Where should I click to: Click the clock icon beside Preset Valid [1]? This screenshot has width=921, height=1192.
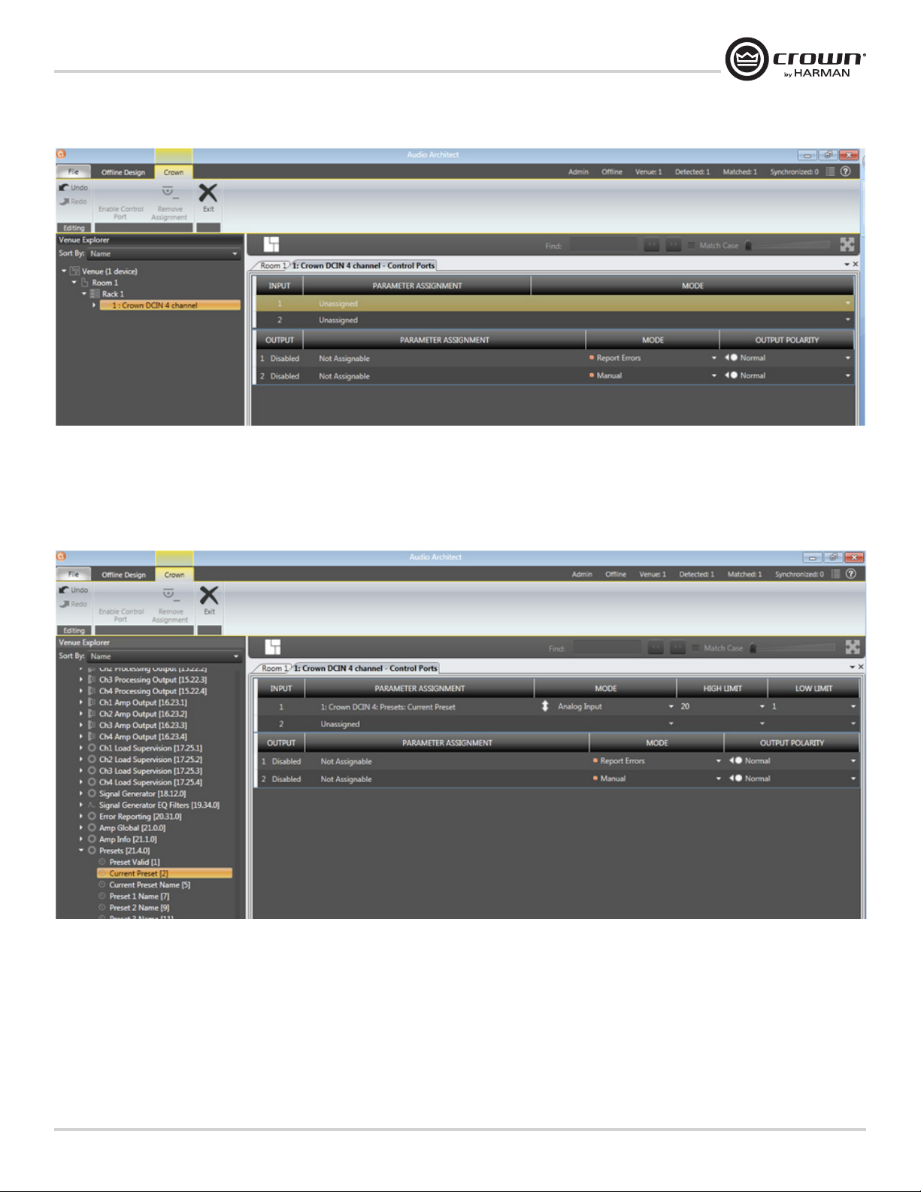click(102, 862)
